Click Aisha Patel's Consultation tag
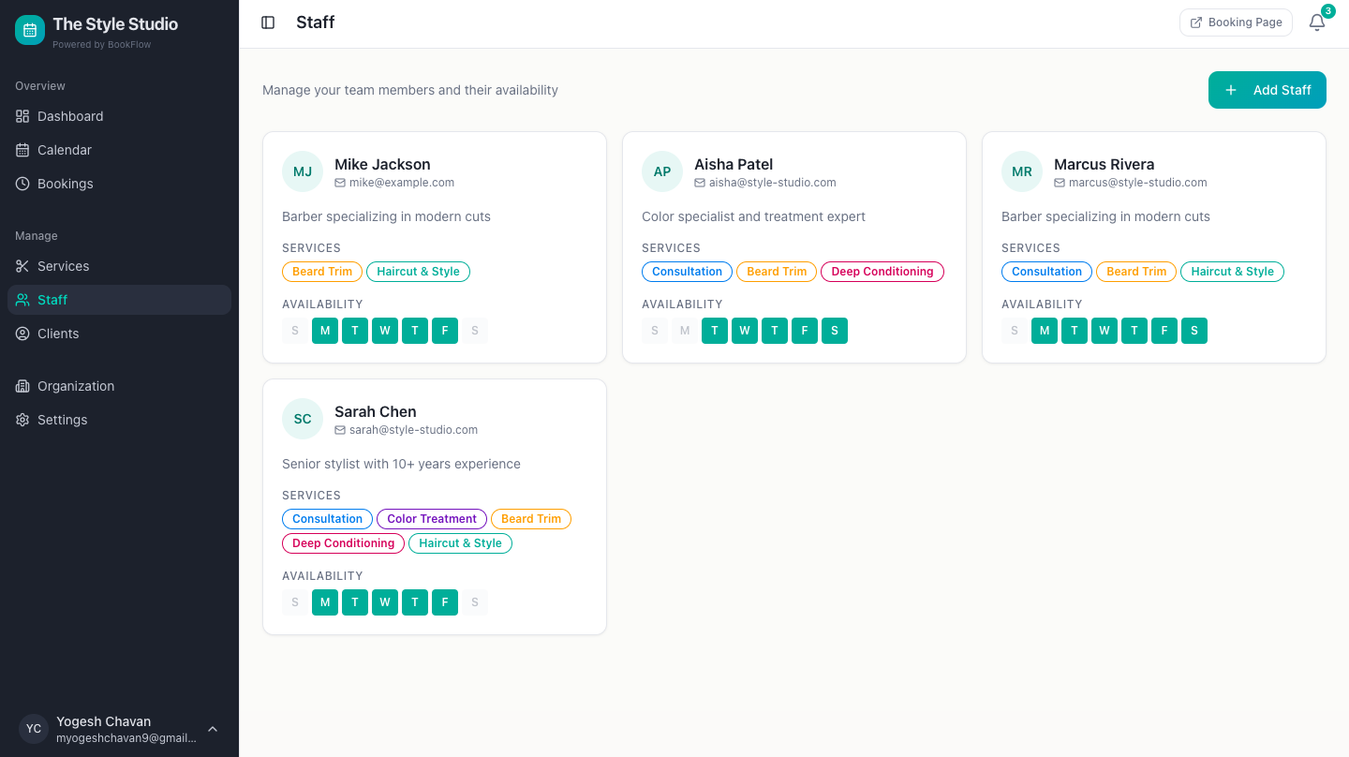 tap(687, 272)
